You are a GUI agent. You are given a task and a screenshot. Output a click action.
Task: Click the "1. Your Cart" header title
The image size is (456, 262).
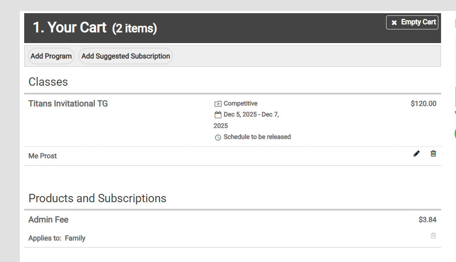pos(69,28)
